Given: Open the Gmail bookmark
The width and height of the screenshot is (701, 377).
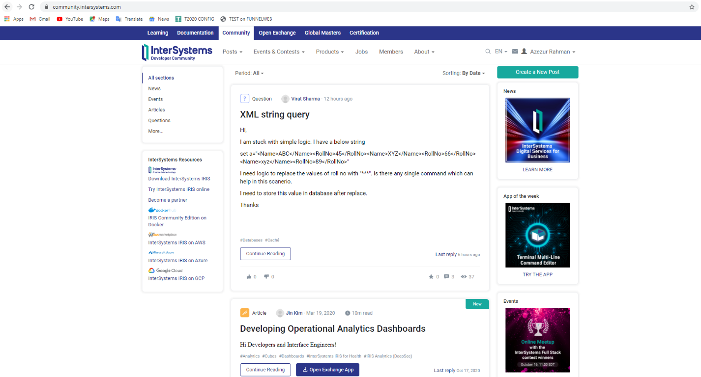Looking at the screenshot, I should tap(40, 19).
